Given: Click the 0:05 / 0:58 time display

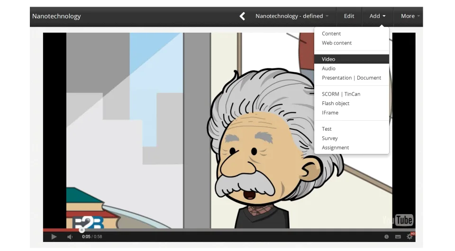Looking at the screenshot, I should [92, 237].
